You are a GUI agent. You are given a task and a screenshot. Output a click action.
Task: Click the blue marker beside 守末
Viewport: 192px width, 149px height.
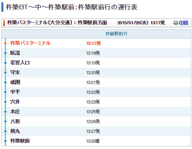click(x=5, y=72)
